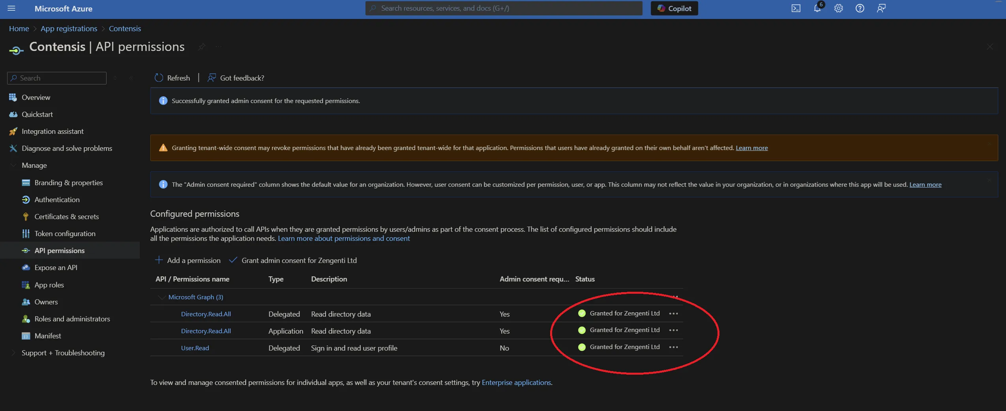This screenshot has height=411, width=1006.
Task: Click the Admin consent requ... column header
Action: 534,279
